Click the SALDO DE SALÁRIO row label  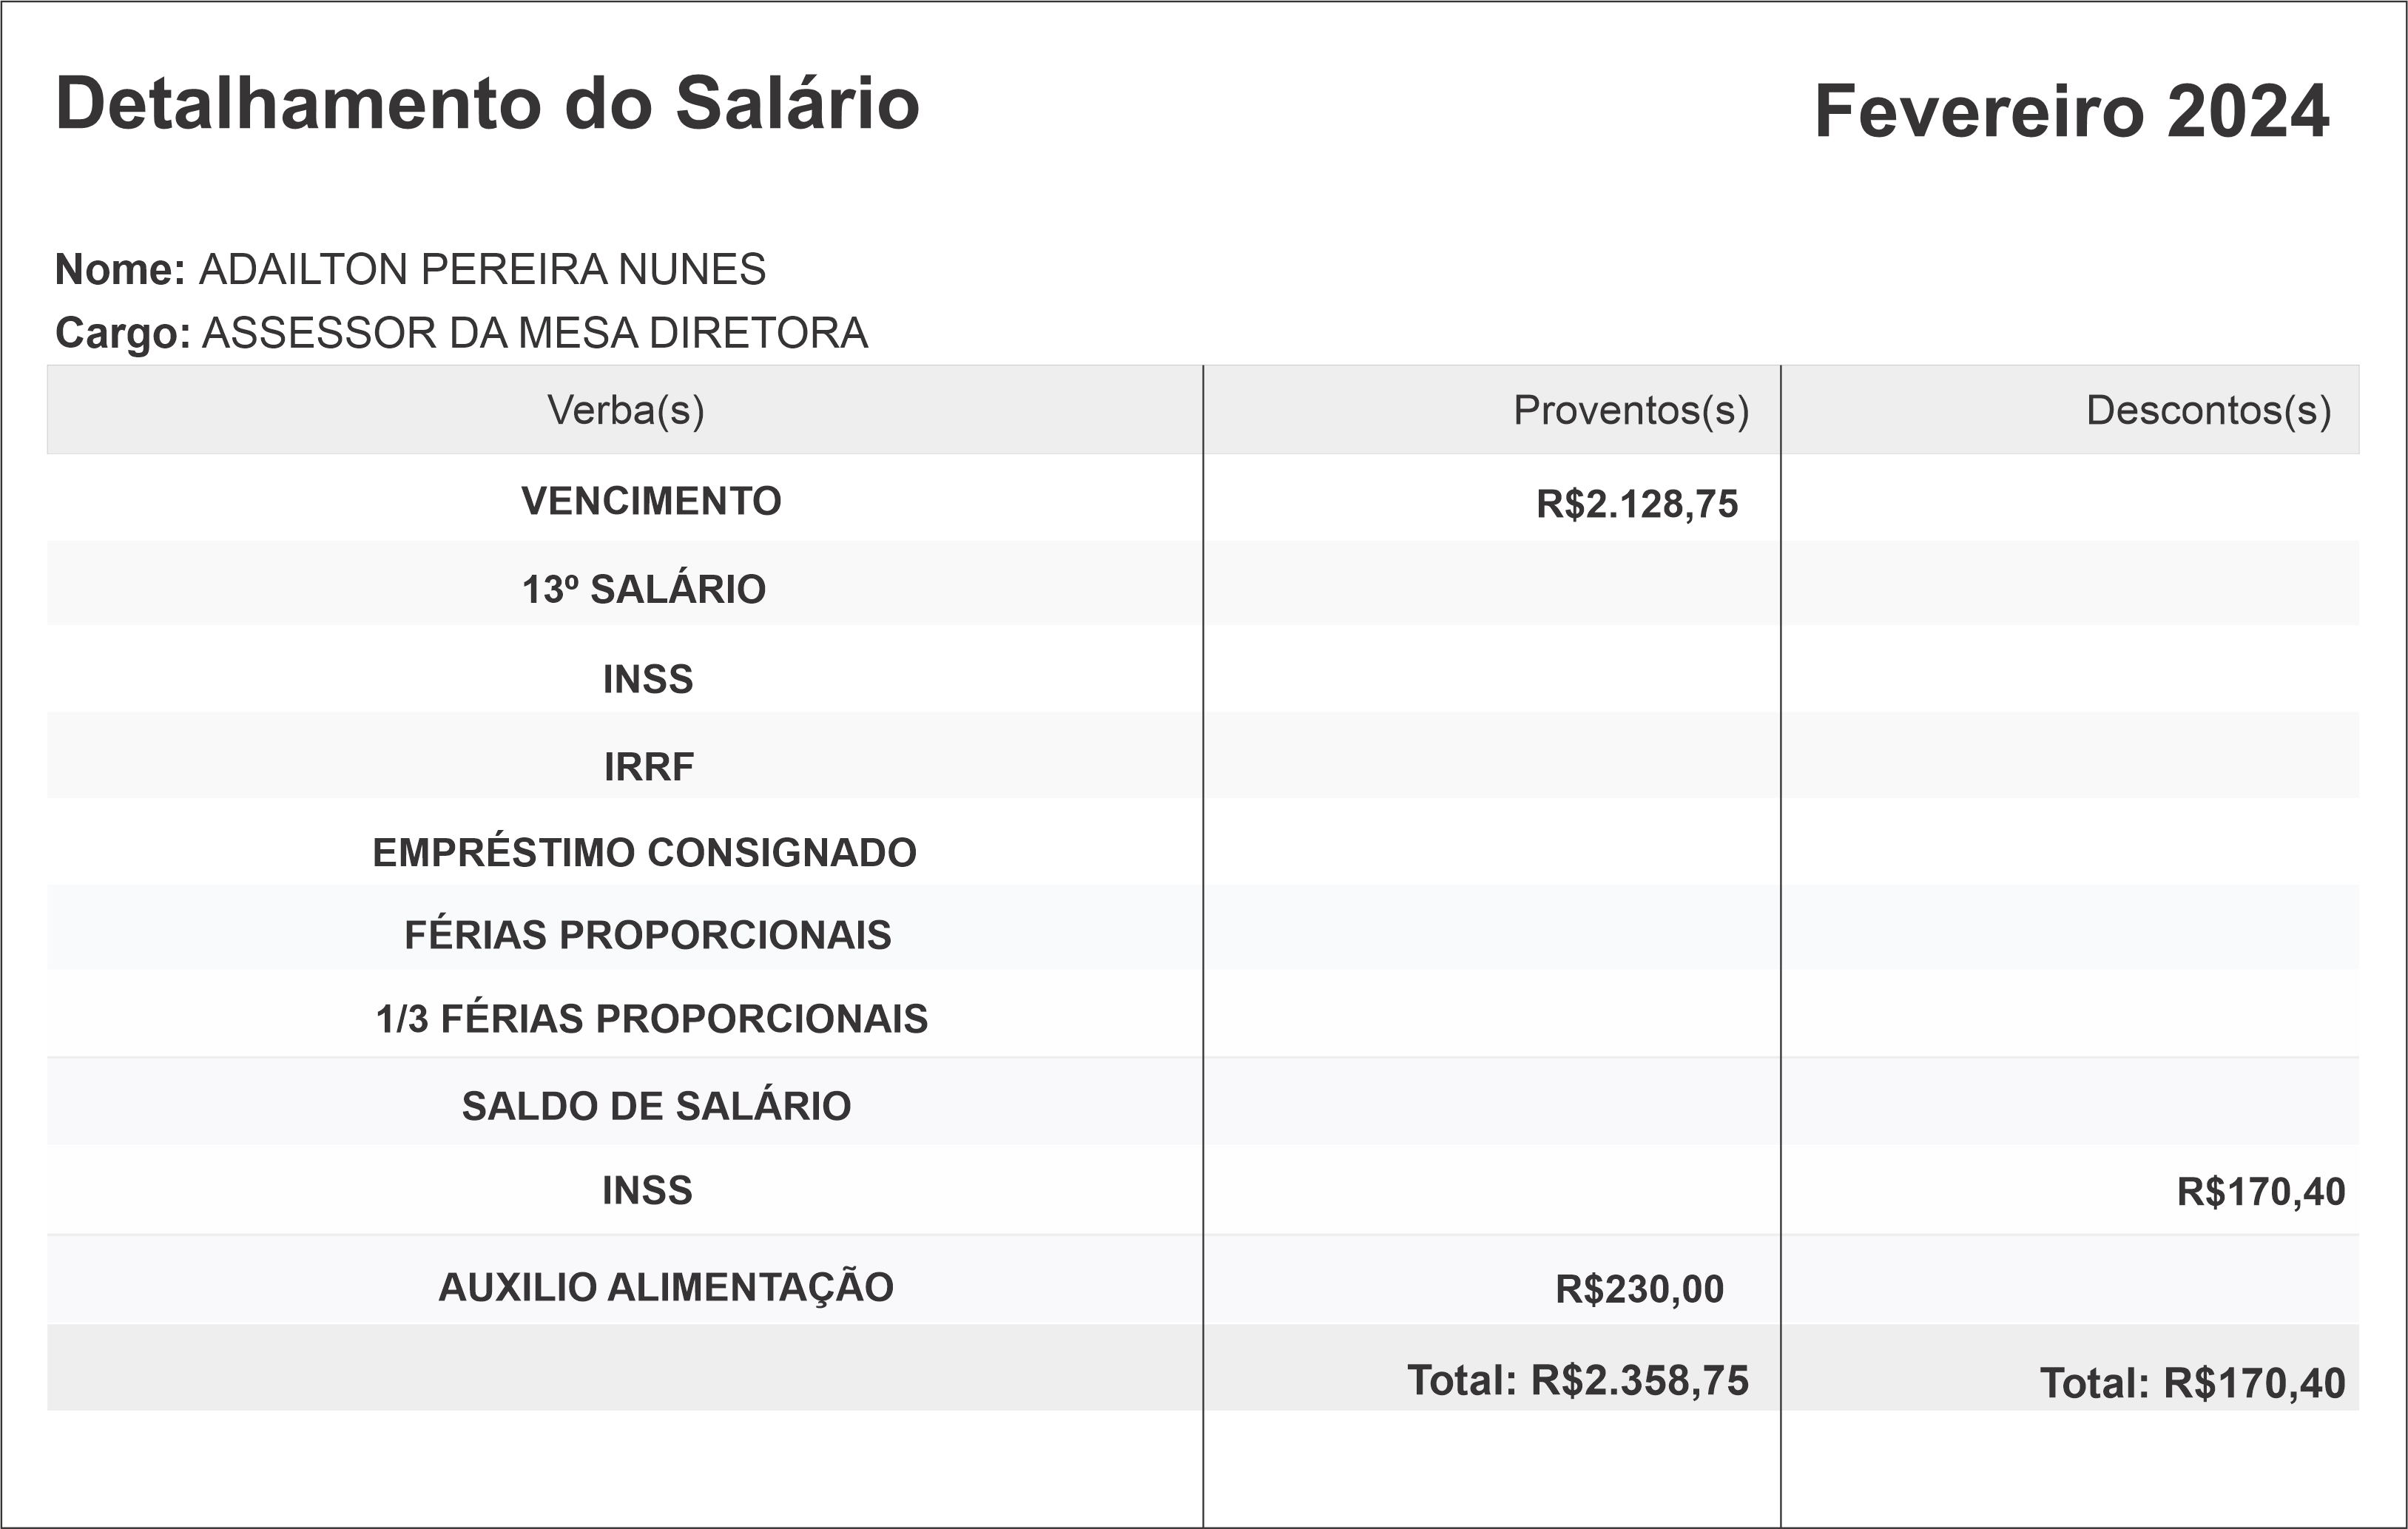[x=656, y=1106]
